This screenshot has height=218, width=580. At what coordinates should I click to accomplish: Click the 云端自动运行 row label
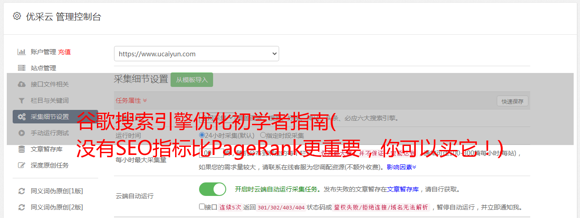(134, 196)
